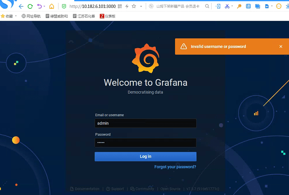This screenshot has width=289, height=195.
Task: Click the blue window/tabs toolbar icon
Action: pos(258,6)
